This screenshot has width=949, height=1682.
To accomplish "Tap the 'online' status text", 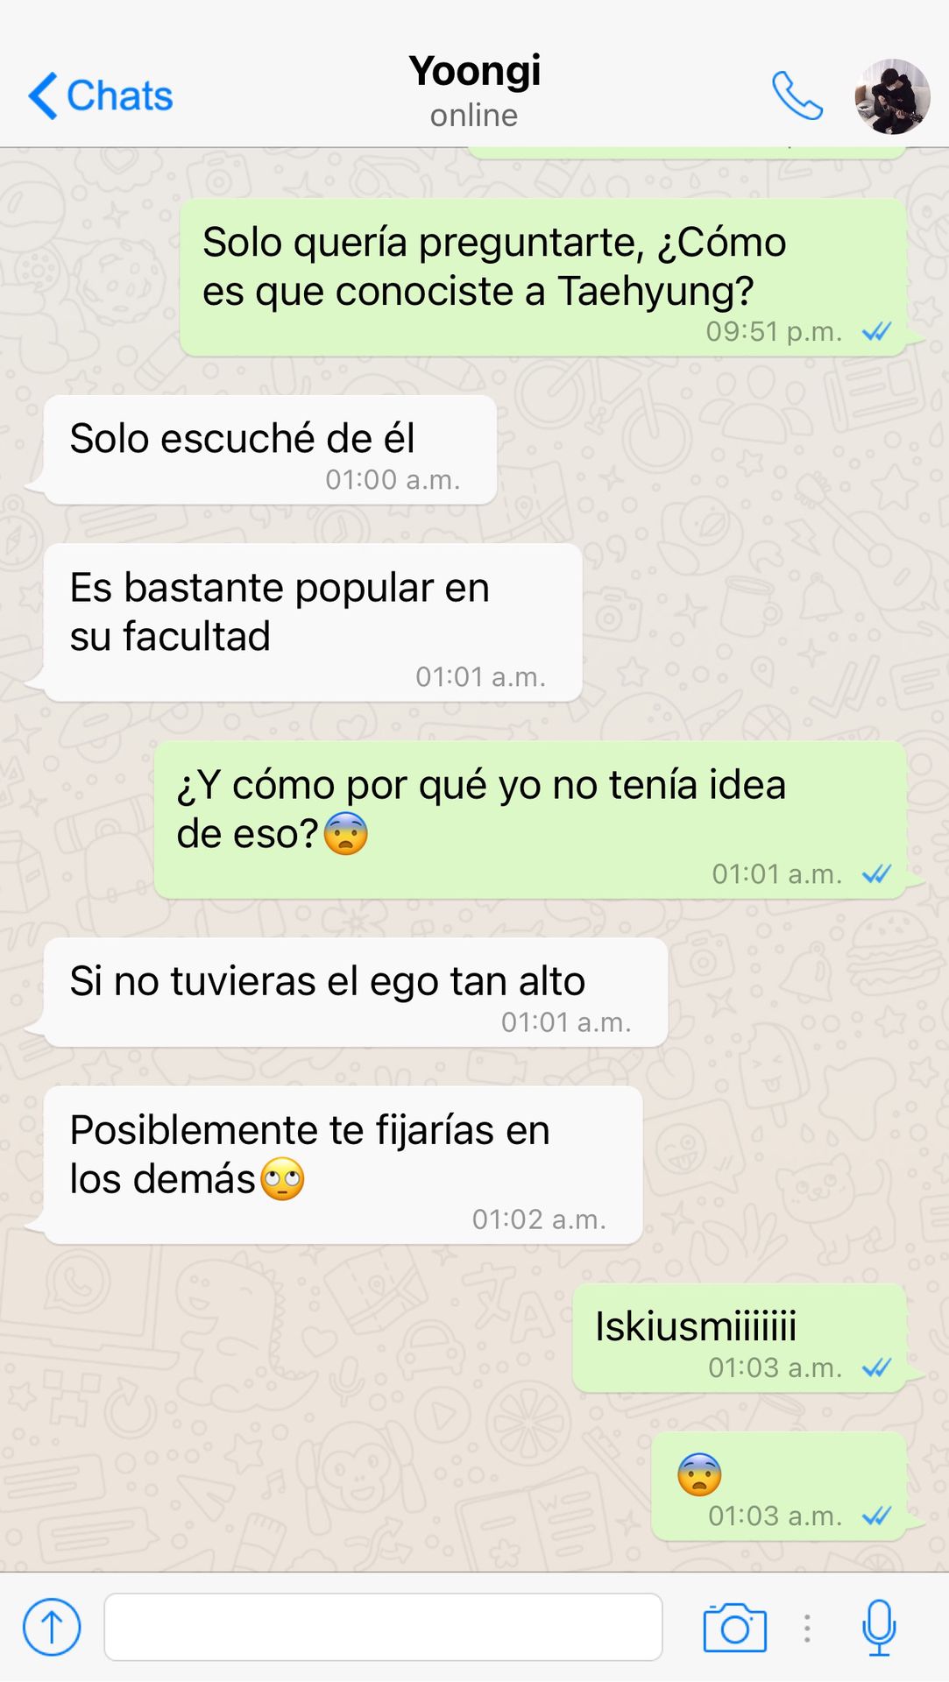I will click(474, 116).
